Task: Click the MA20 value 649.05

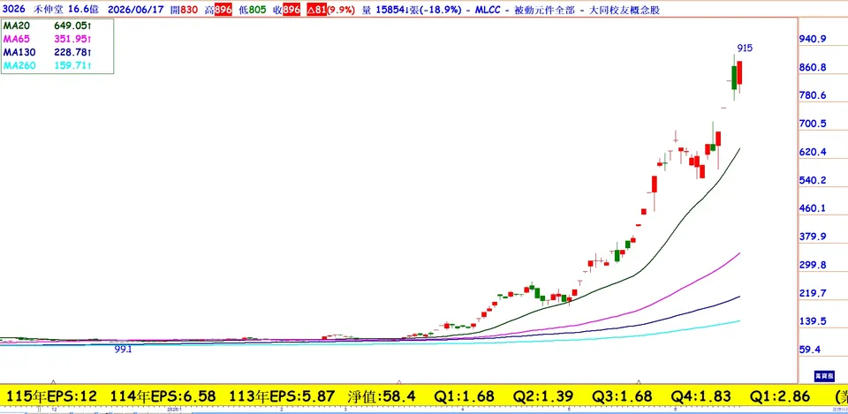Action: 72,26
